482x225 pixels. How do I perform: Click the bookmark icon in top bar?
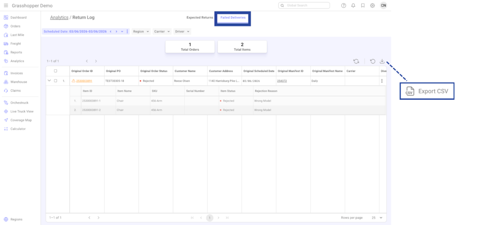click(362, 6)
